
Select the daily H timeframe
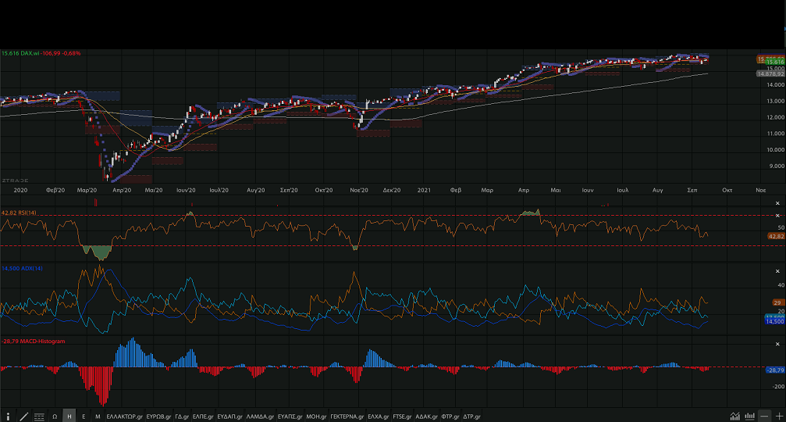pos(69,417)
